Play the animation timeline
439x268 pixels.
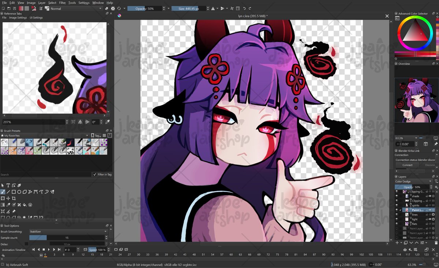[x=49, y=250]
